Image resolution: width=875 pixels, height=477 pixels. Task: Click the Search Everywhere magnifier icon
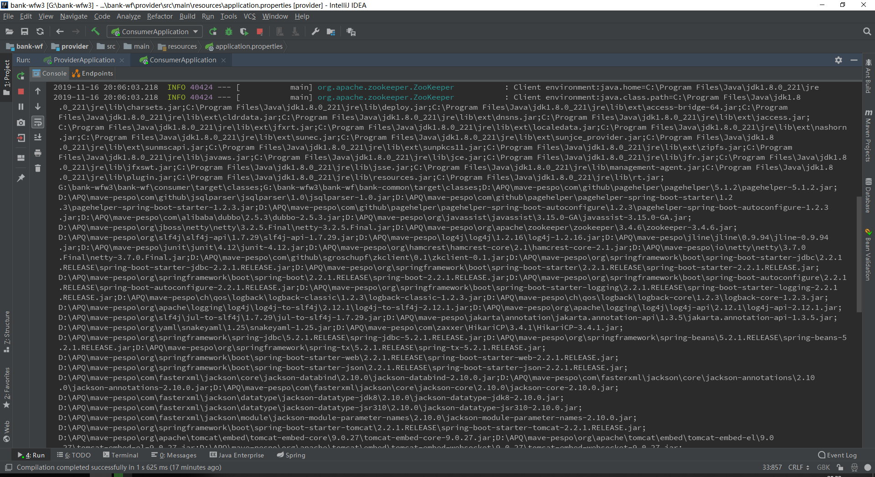pos(867,31)
